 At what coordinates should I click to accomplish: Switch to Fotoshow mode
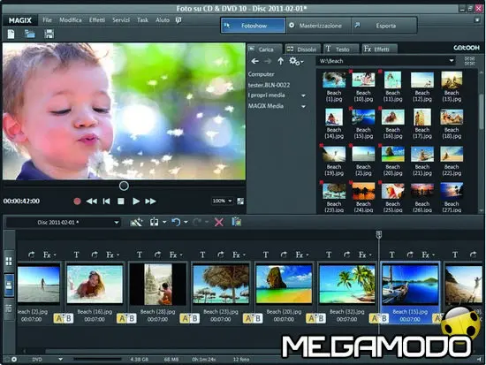(x=254, y=26)
